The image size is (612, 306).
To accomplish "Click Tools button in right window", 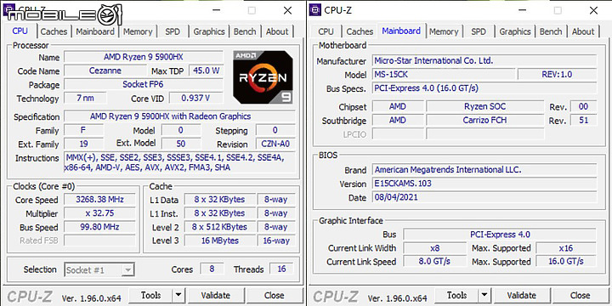I will [456, 296].
